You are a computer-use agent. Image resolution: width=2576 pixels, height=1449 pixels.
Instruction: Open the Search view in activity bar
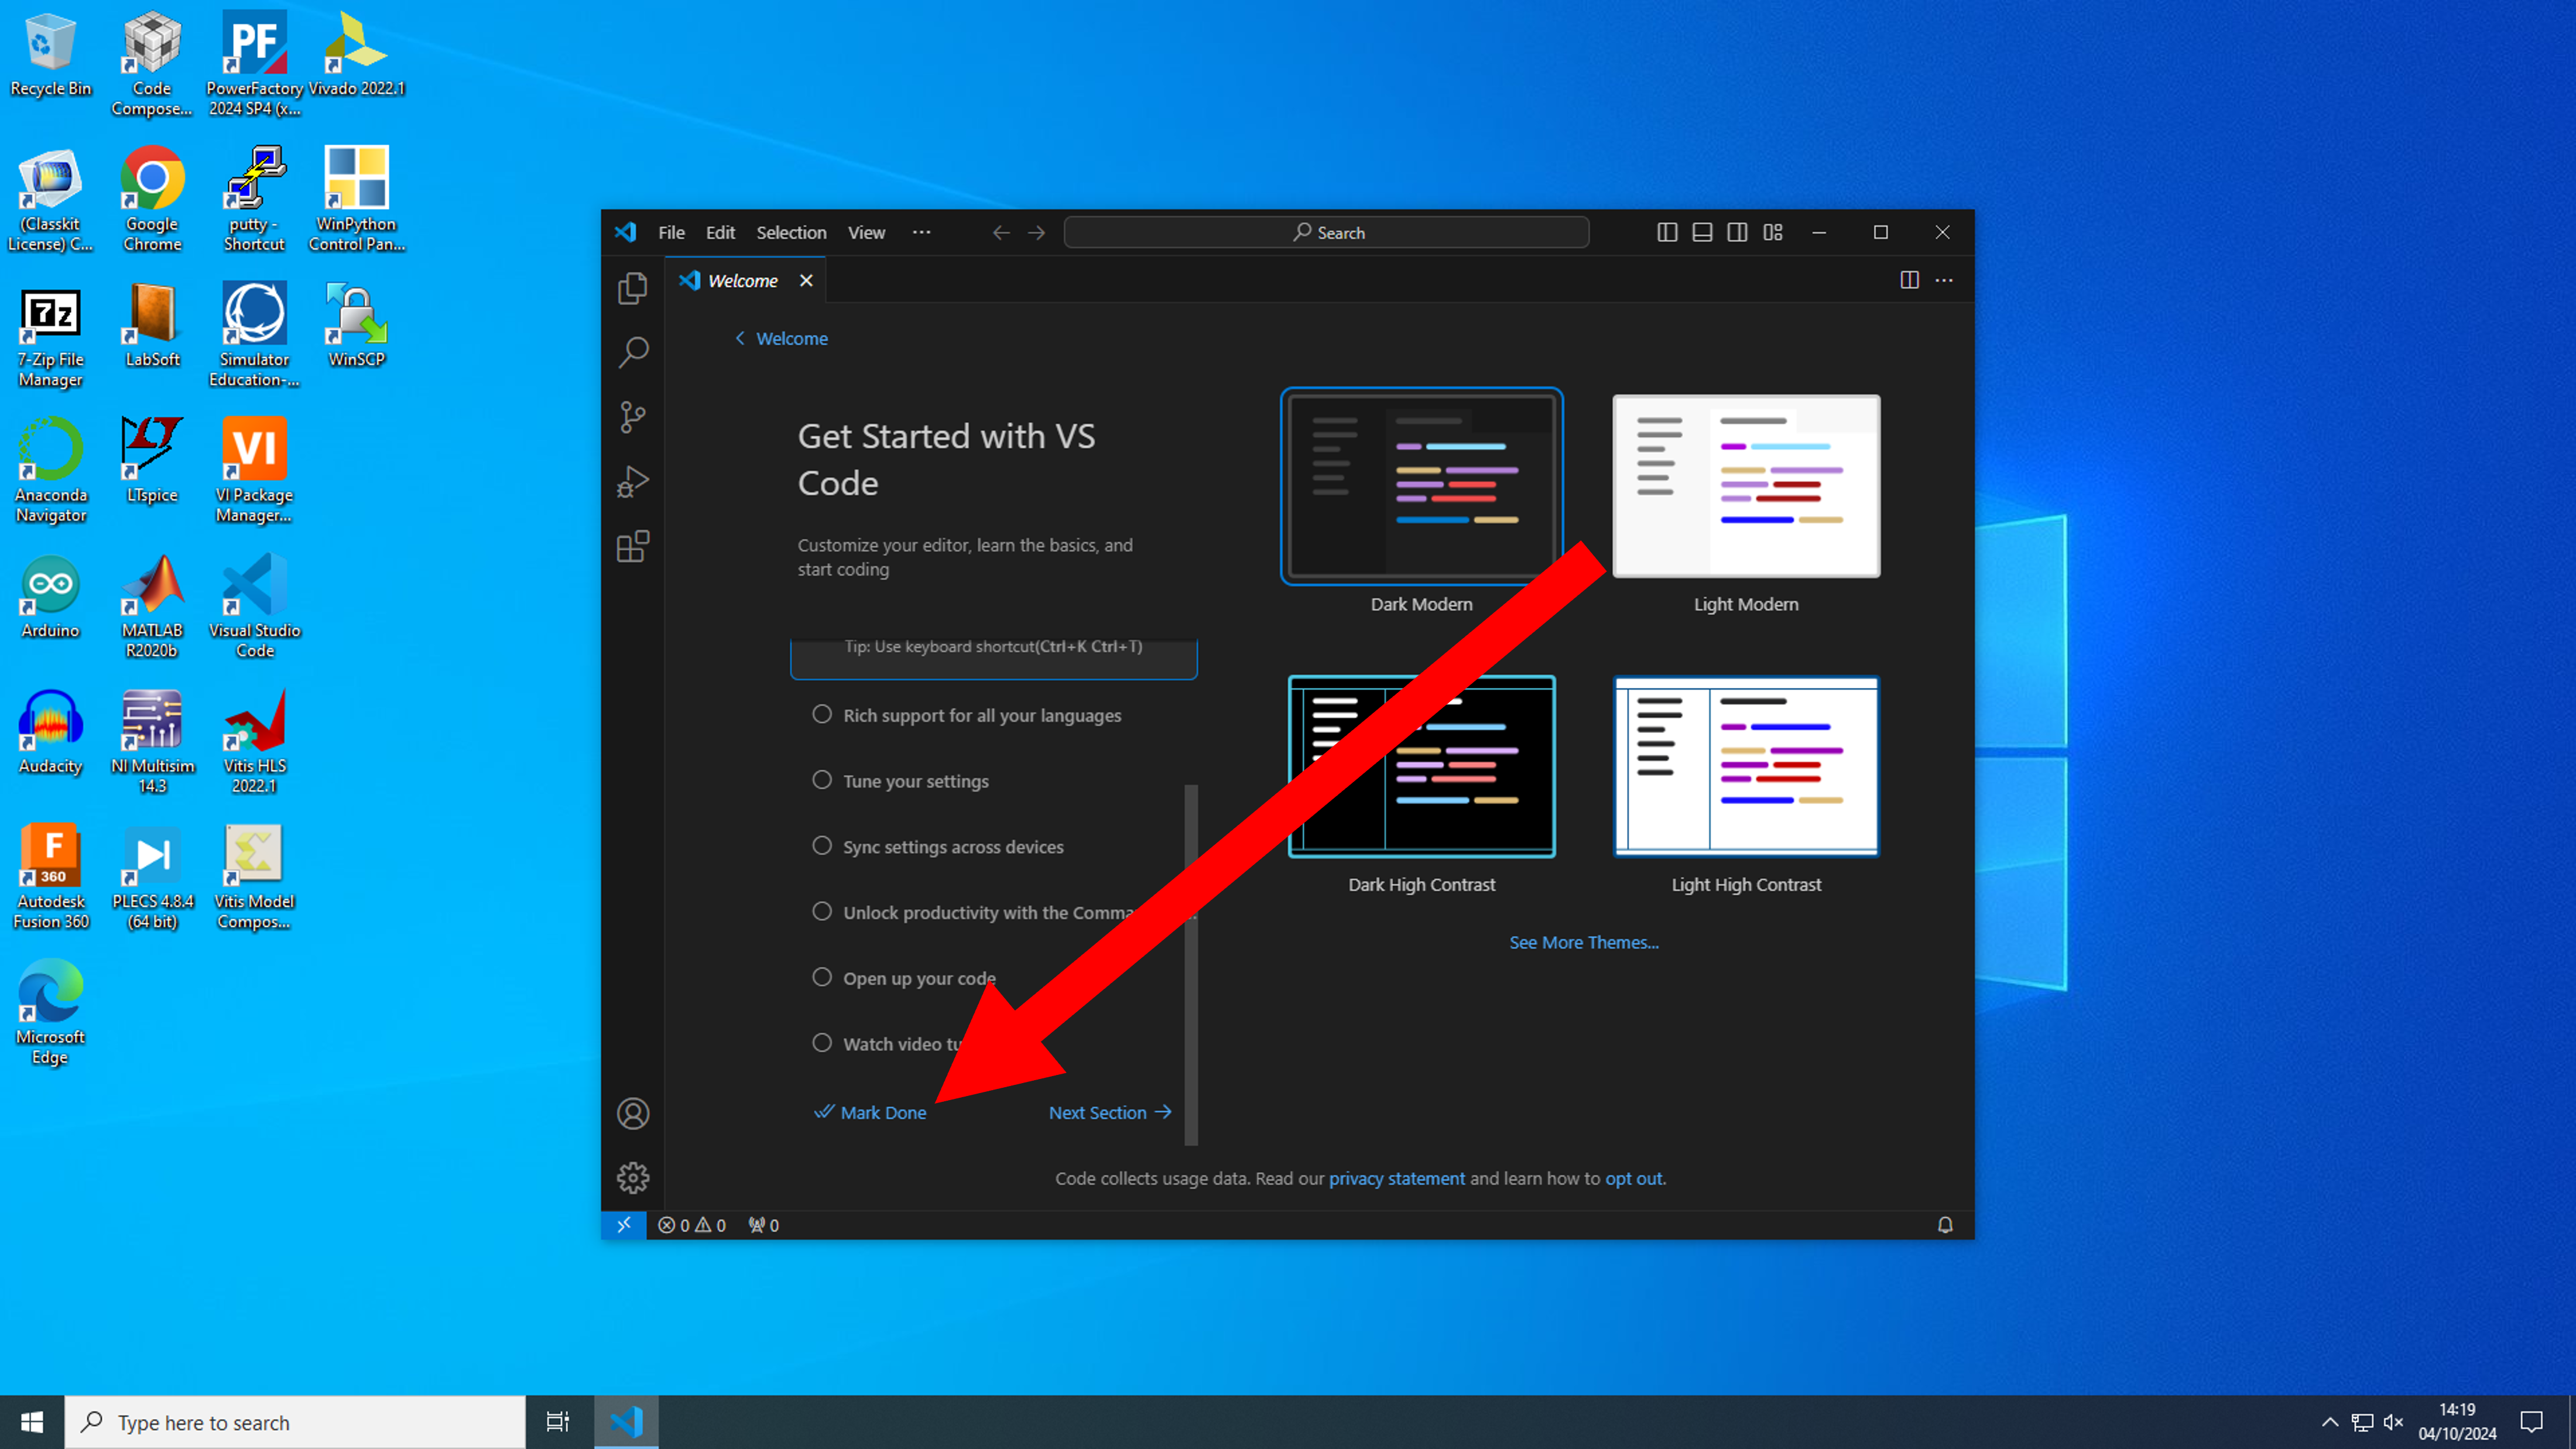coord(632,352)
